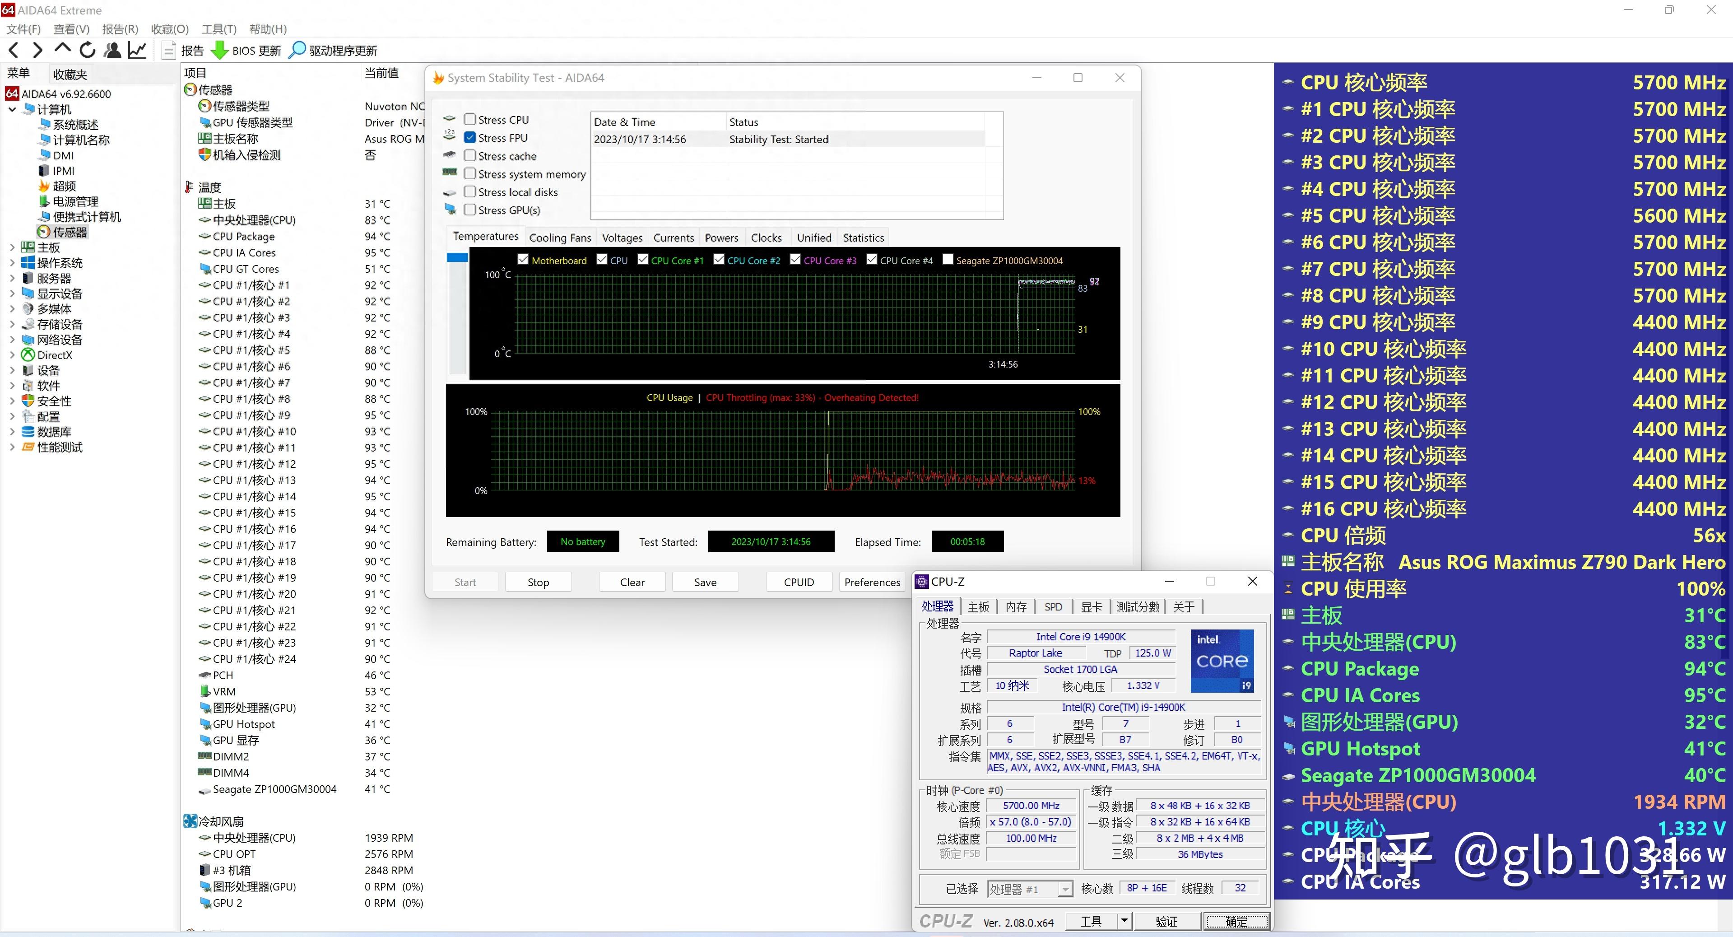Click the graph chart toolbar icon
The image size is (1733, 937).
point(137,50)
